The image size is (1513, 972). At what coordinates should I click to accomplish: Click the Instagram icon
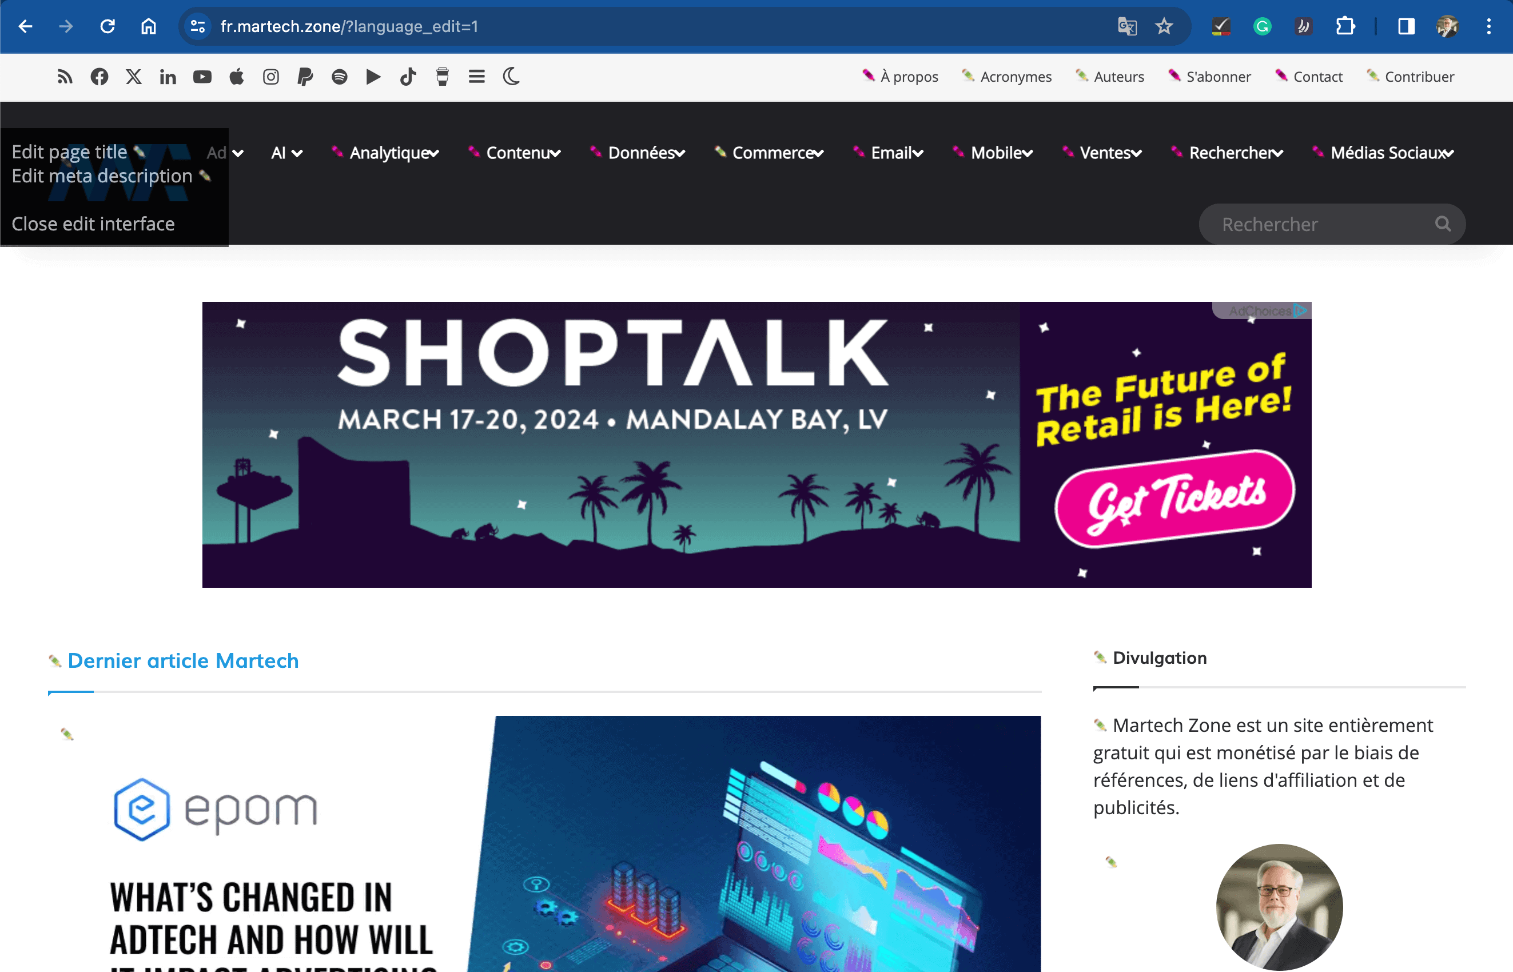tap(271, 77)
